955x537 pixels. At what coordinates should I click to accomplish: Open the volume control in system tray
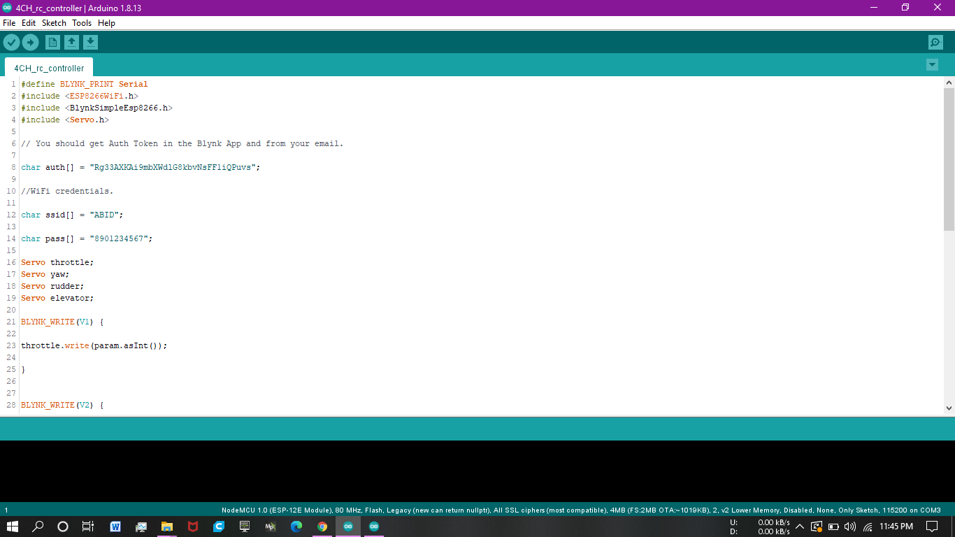(x=850, y=527)
